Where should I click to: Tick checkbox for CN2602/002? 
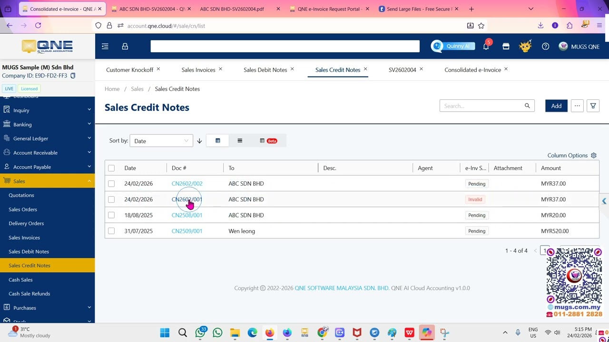(x=111, y=184)
